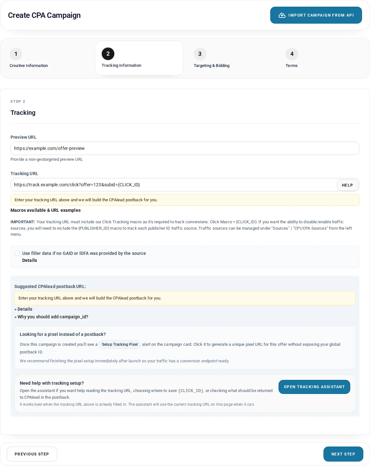The width and height of the screenshot is (370, 466).
Task: Focus the Preview URL input field
Action: click(185, 148)
